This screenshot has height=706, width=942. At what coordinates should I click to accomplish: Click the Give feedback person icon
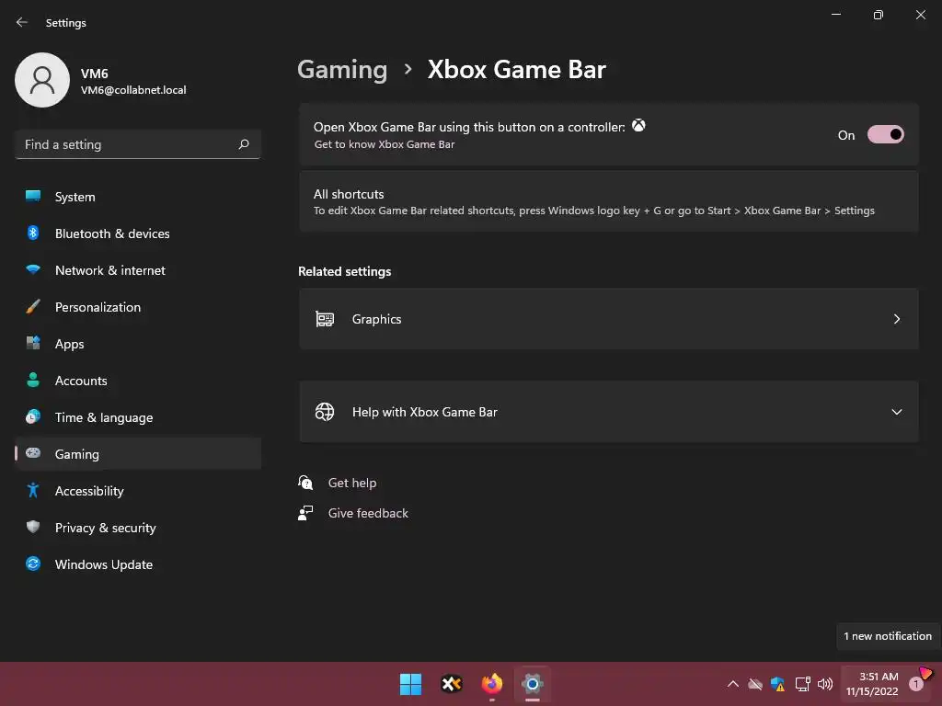(305, 513)
